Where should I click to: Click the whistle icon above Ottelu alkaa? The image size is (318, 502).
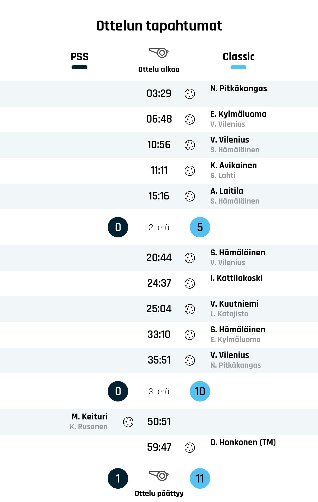(x=159, y=53)
